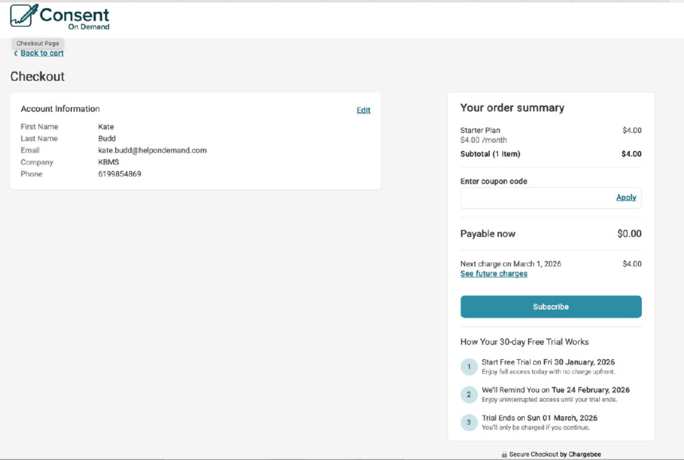
Task: Click the step 1 circle icon
Action: pyautogui.click(x=469, y=367)
